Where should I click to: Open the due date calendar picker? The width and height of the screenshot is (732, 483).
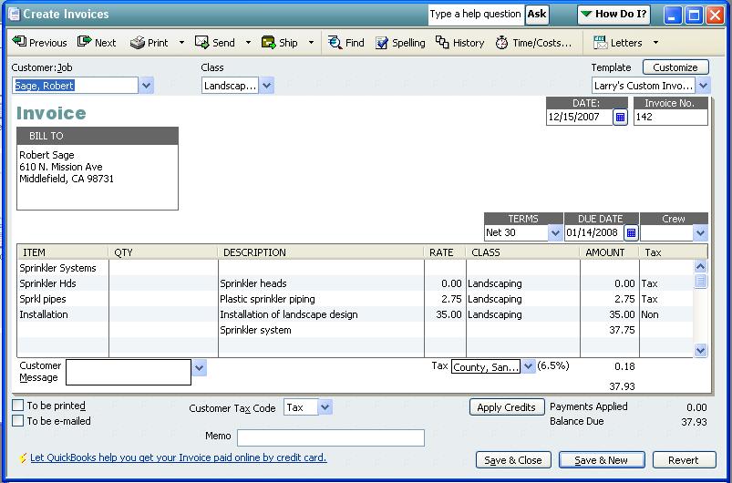point(630,233)
